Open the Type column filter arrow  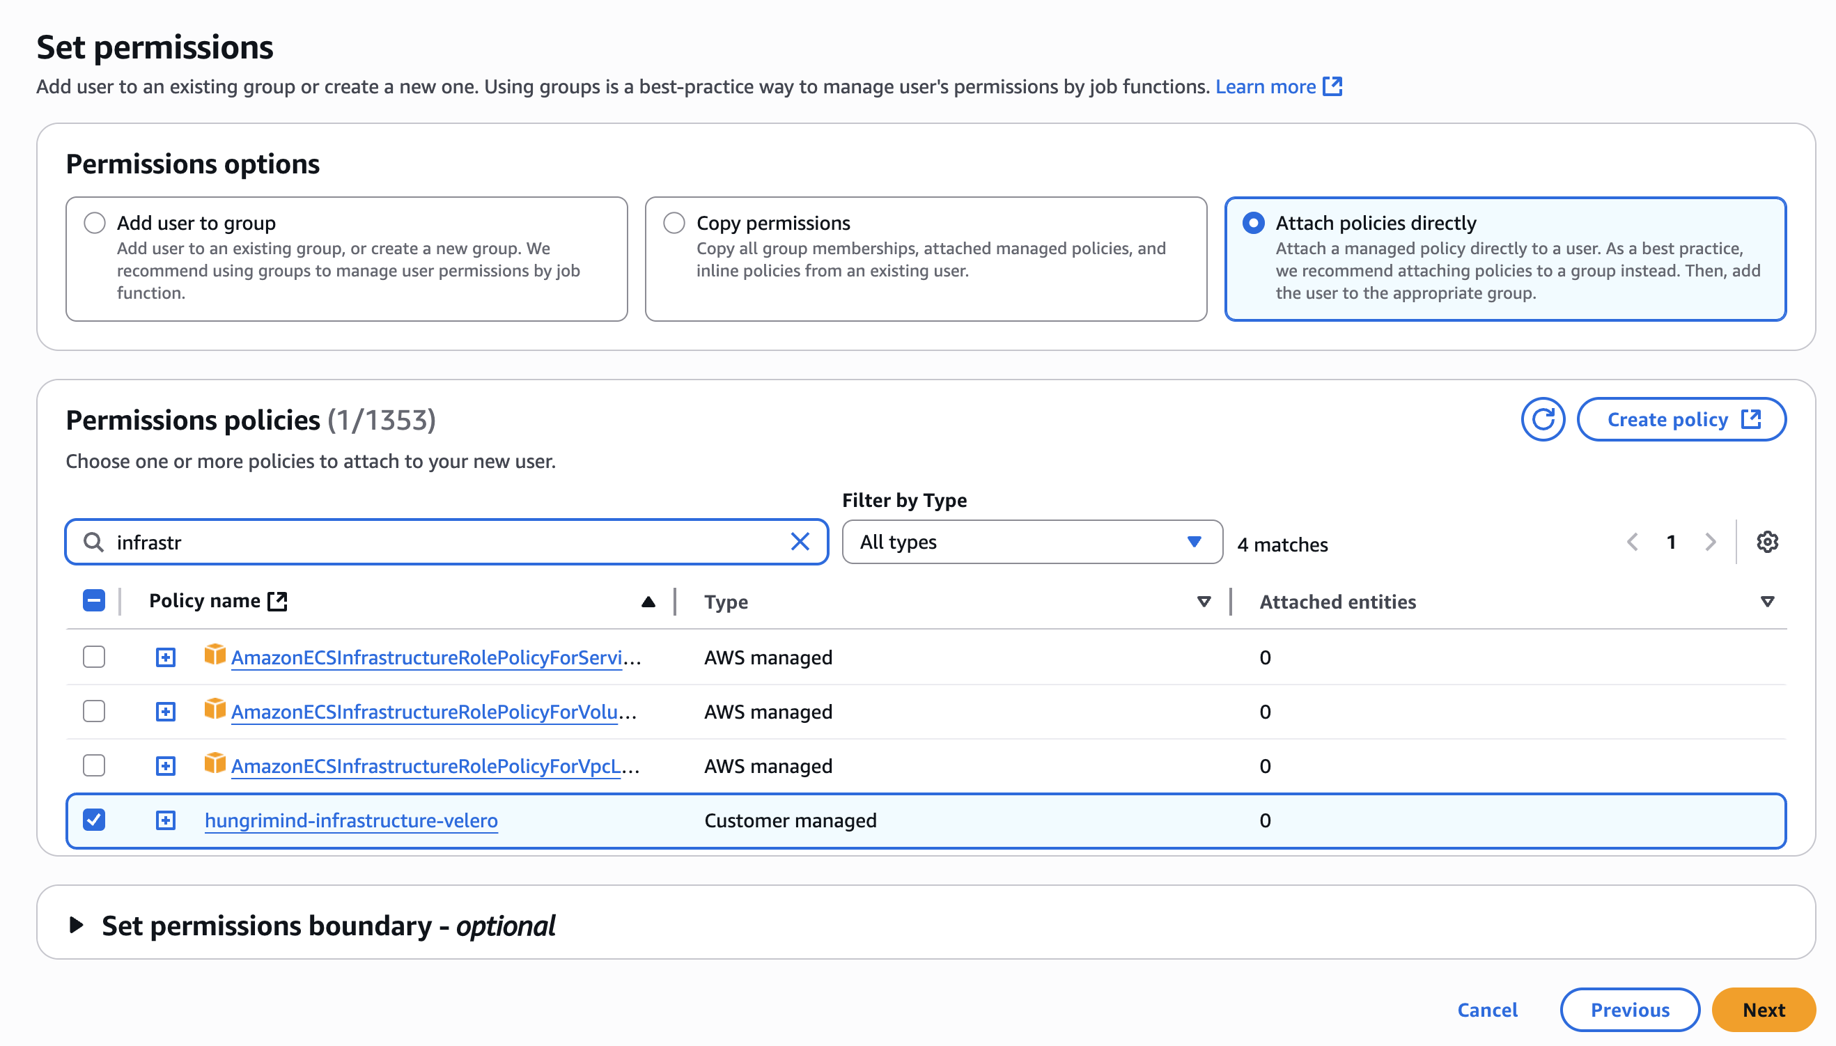[x=1203, y=602]
